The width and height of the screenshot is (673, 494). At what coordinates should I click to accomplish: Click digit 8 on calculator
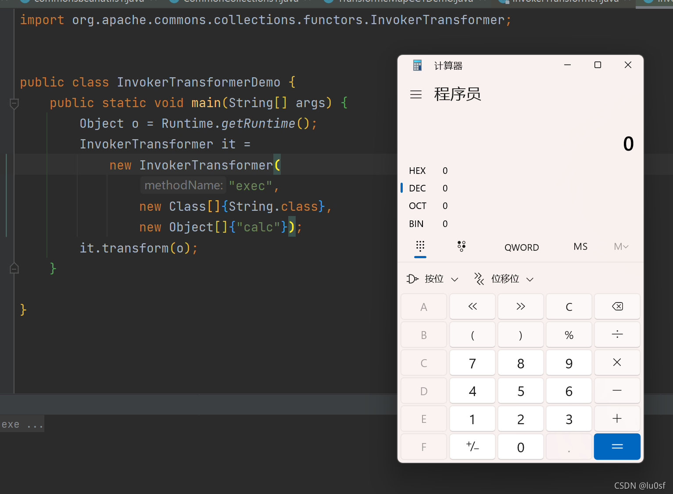[521, 363]
